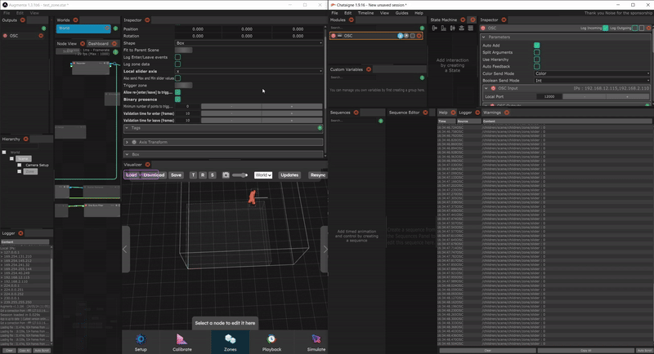Image resolution: width=654 pixels, height=354 pixels.
Task: Open the Setup tool in Visualizer
Action: 141,340
